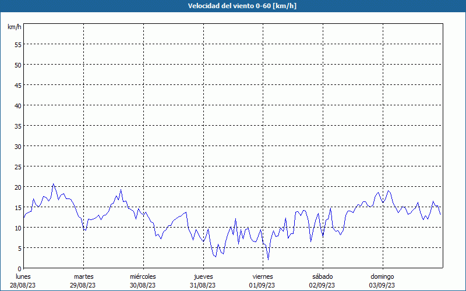This screenshot has width=466, height=291.
Task: Select the 0 value on the y-axis
Action: coord(20,268)
